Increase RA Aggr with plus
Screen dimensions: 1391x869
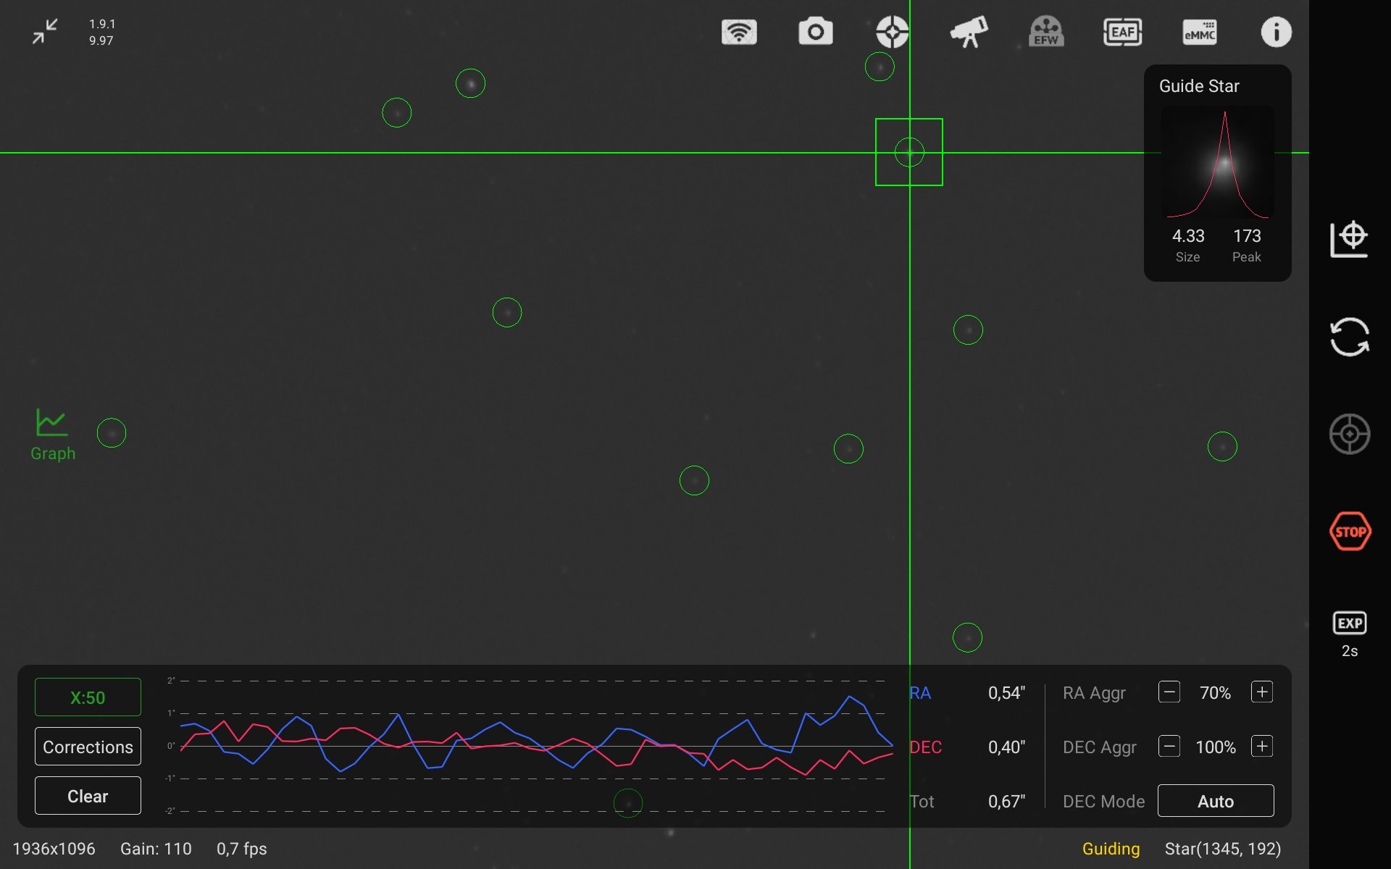click(x=1262, y=692)
